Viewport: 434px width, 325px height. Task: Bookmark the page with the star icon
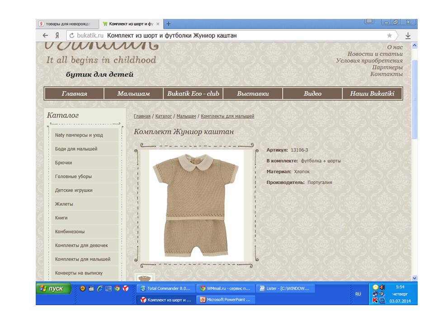click(389, 35)
